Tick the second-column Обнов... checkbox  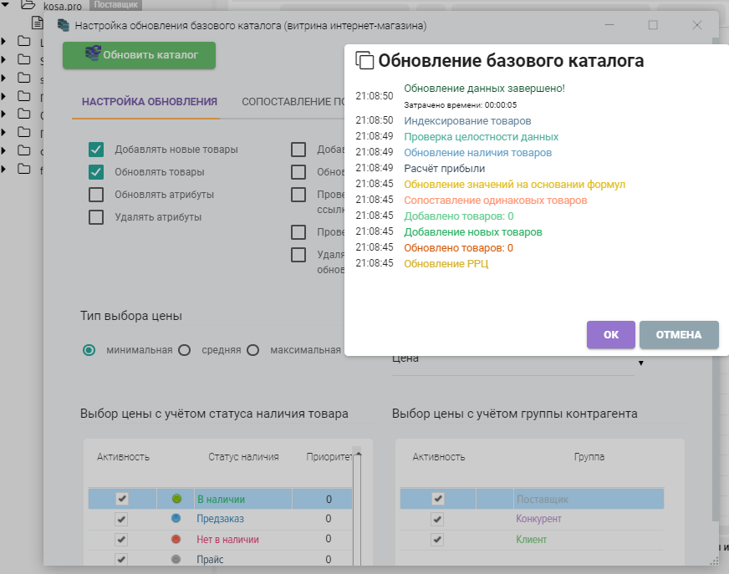pyautogui.click(x=298, y=172)
